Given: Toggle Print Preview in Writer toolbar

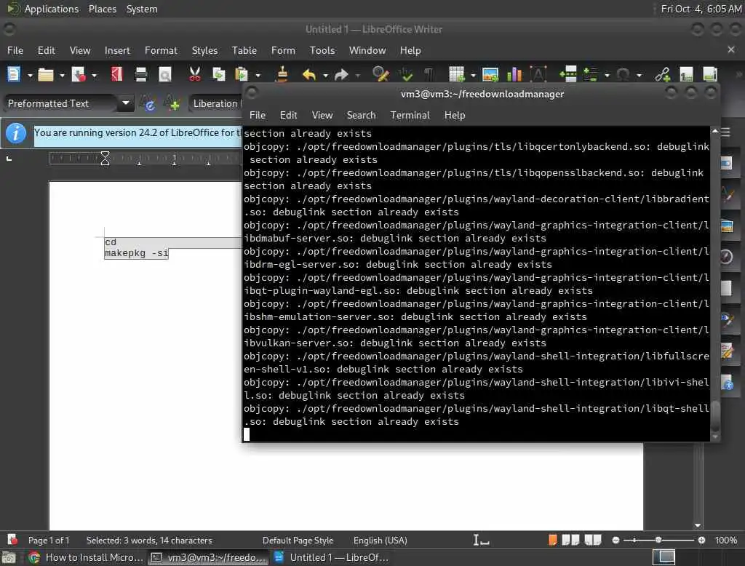Looking at the screenshot, I should (x=165, y=74).
